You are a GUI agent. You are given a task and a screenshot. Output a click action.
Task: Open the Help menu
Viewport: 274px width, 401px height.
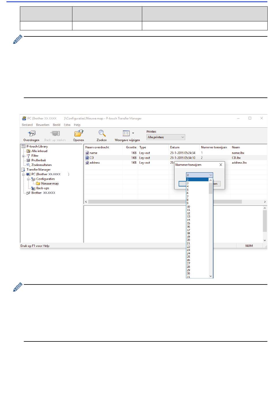pyautogui.click(x=77, y=125)
